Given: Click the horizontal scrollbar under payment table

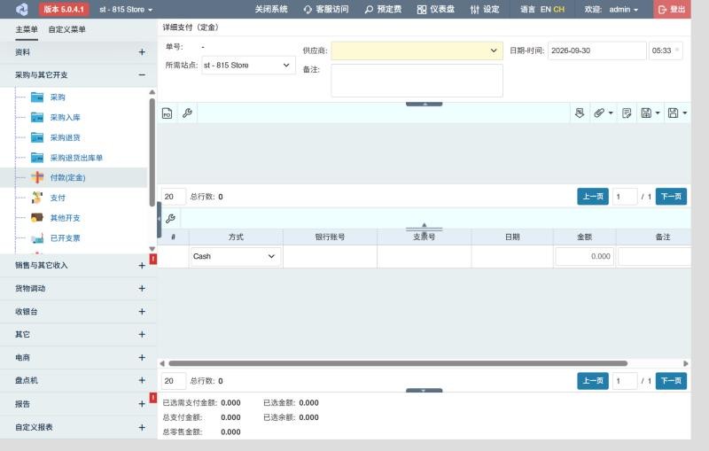Looking at the screenshot, I should pyautogui.click(x=398, y=363).
